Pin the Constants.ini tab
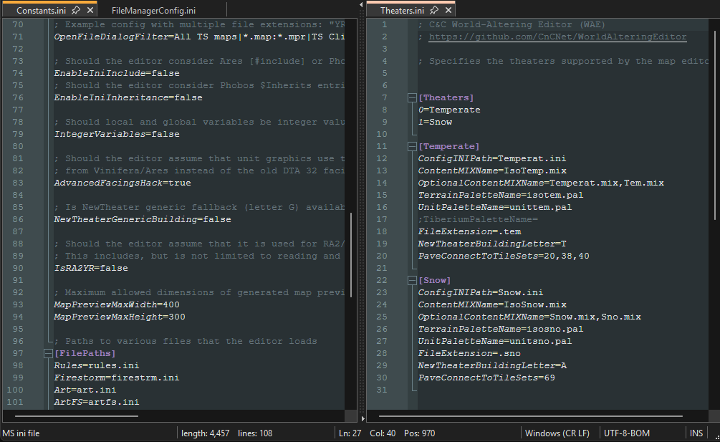The width and height of the screenshot is (720, 442). tap(76, 10)
